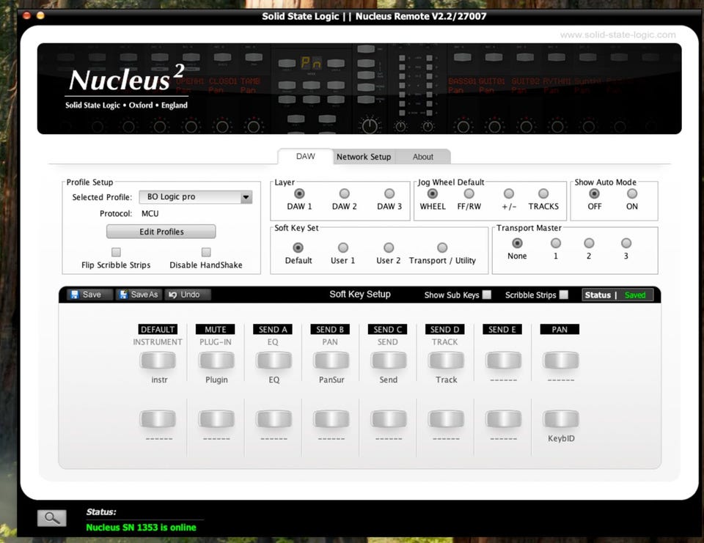Click the magnifier search icon at bottom left
704x543 pixels.
tap(51, 518)
